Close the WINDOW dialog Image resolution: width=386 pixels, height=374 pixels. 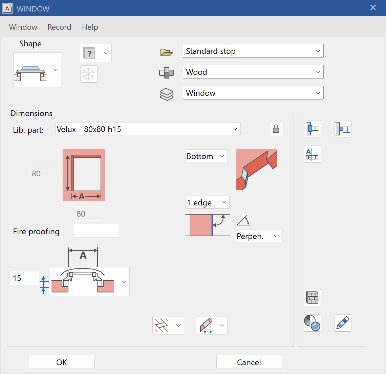click(373, 8)
